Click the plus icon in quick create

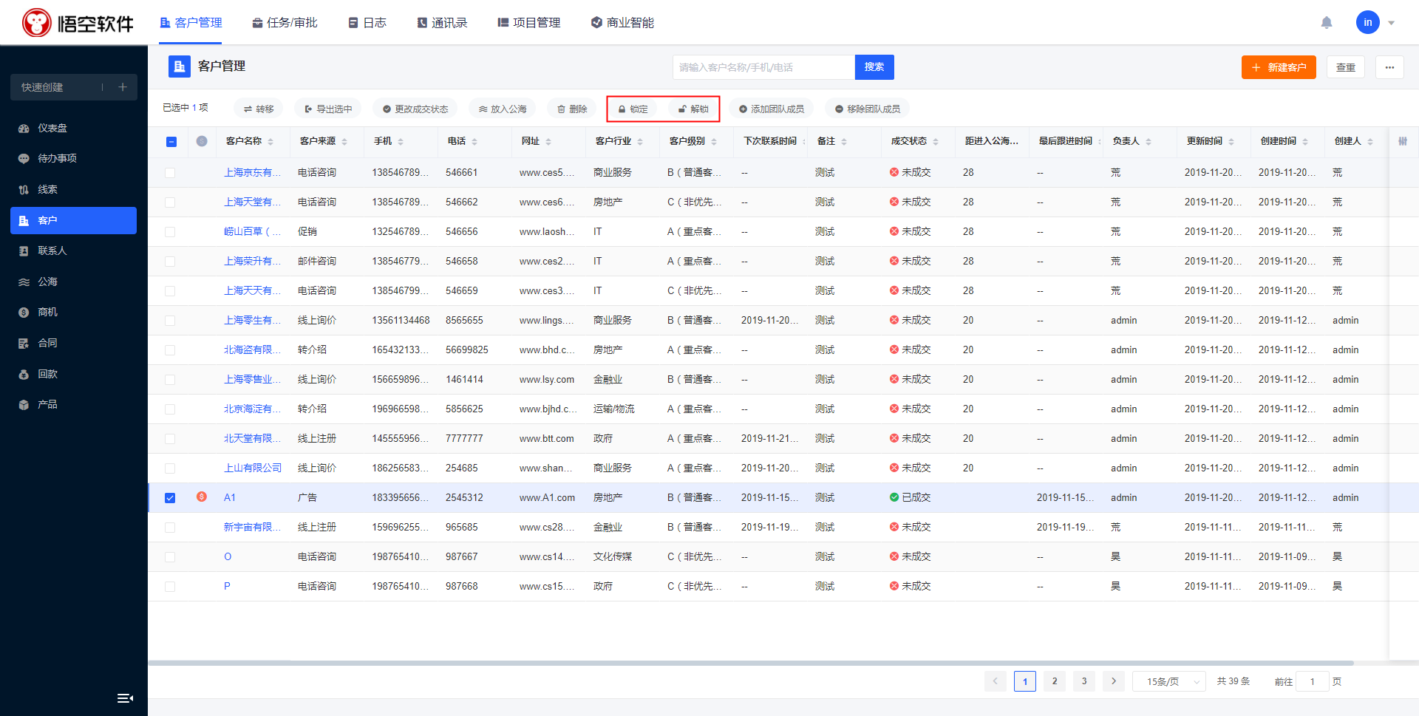pyautogui.click(x=123, y=87)
